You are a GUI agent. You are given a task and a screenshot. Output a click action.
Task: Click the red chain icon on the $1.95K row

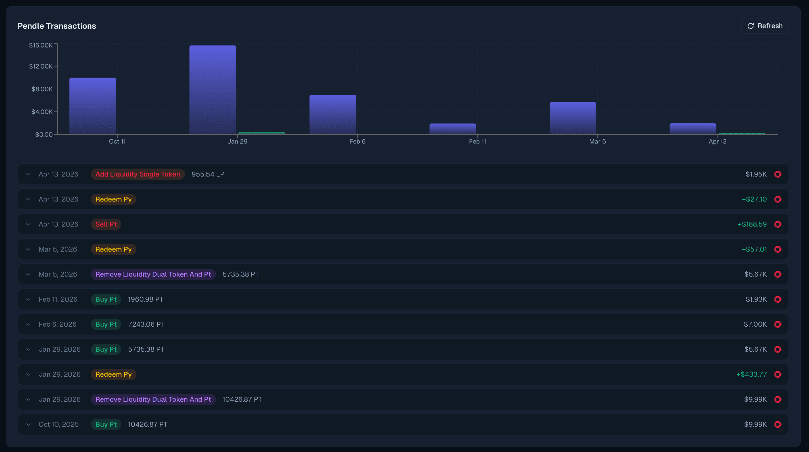coord(777,174)
